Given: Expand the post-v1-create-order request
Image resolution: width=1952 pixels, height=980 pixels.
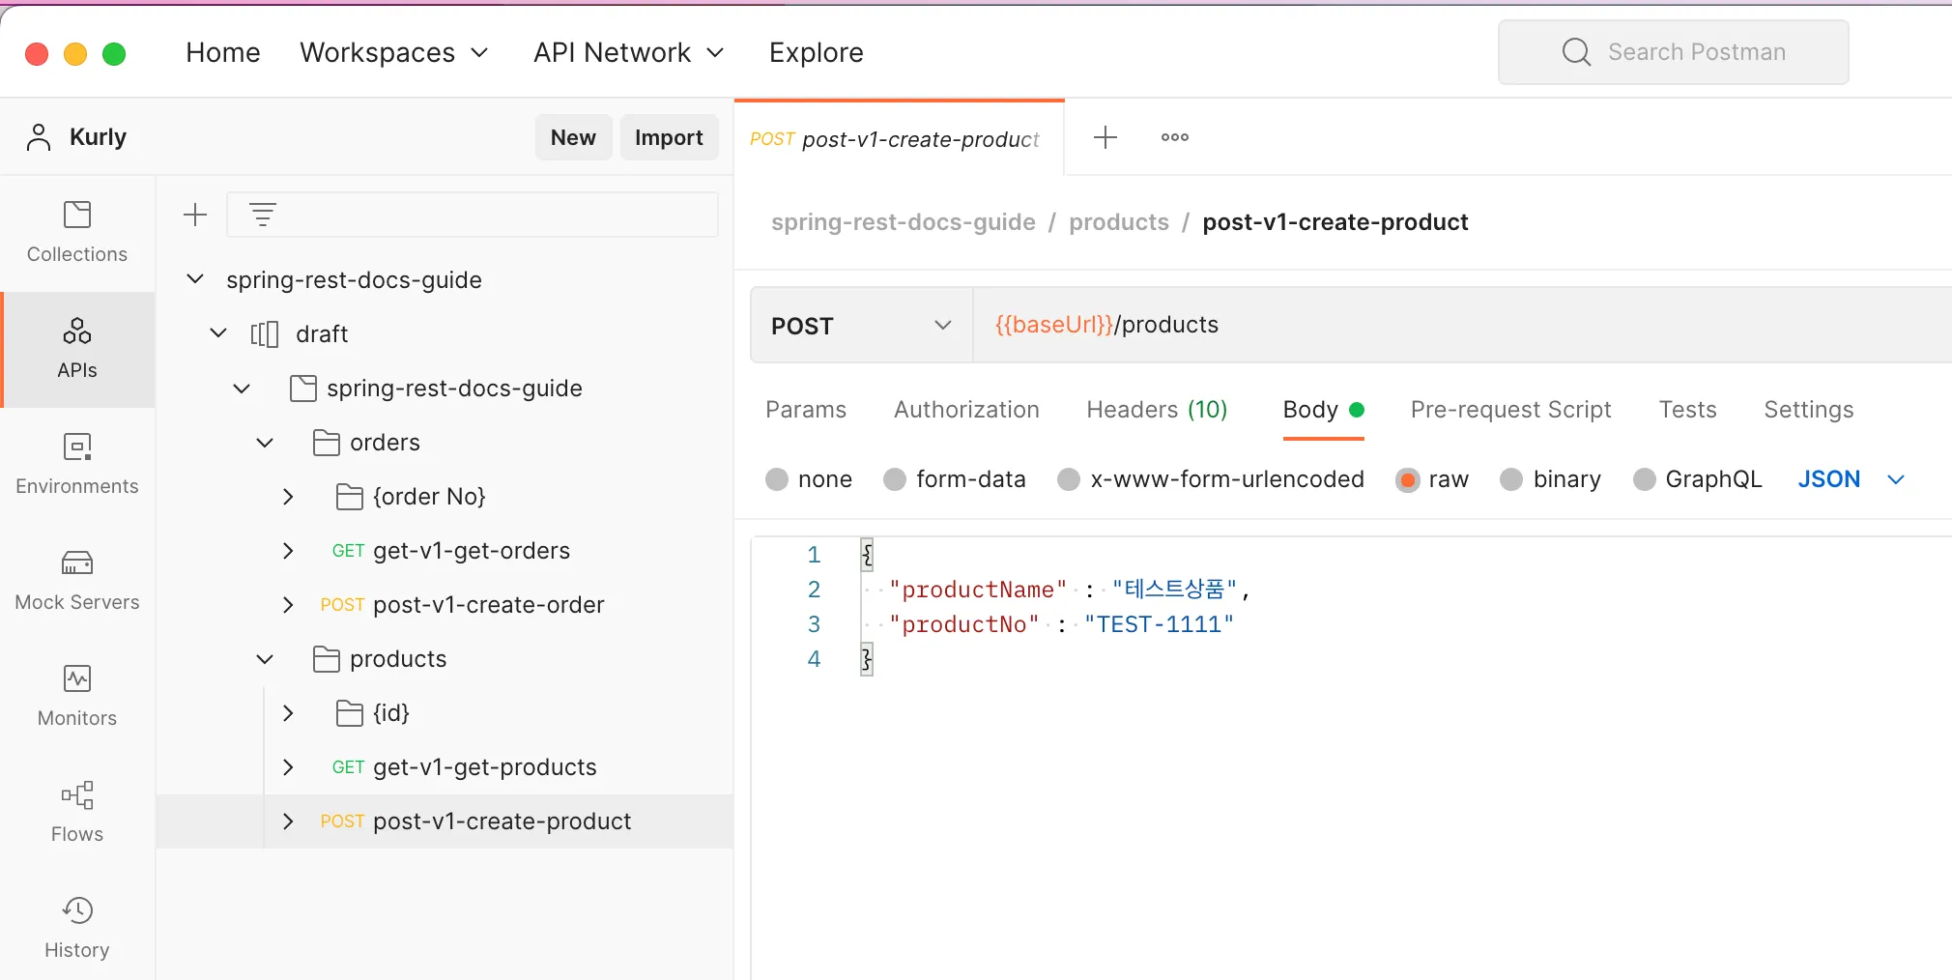Looking at the screenshot, I should (288, 605).
